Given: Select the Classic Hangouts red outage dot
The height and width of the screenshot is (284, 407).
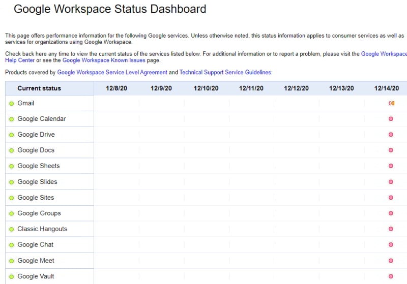Looking at the screenshot, I should [x=391, y=229].
